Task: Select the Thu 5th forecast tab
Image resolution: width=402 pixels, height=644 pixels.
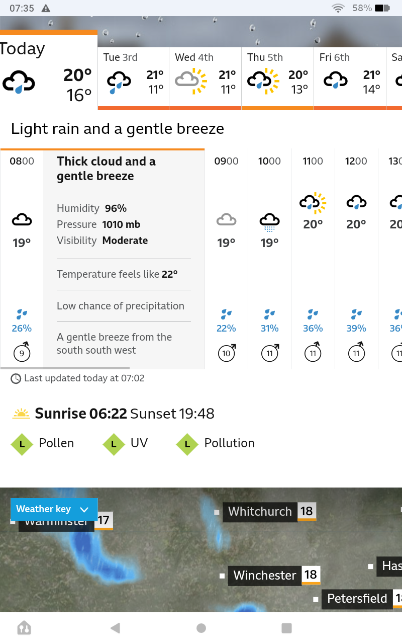Action: pyautogui.click(x=278, y=78)
